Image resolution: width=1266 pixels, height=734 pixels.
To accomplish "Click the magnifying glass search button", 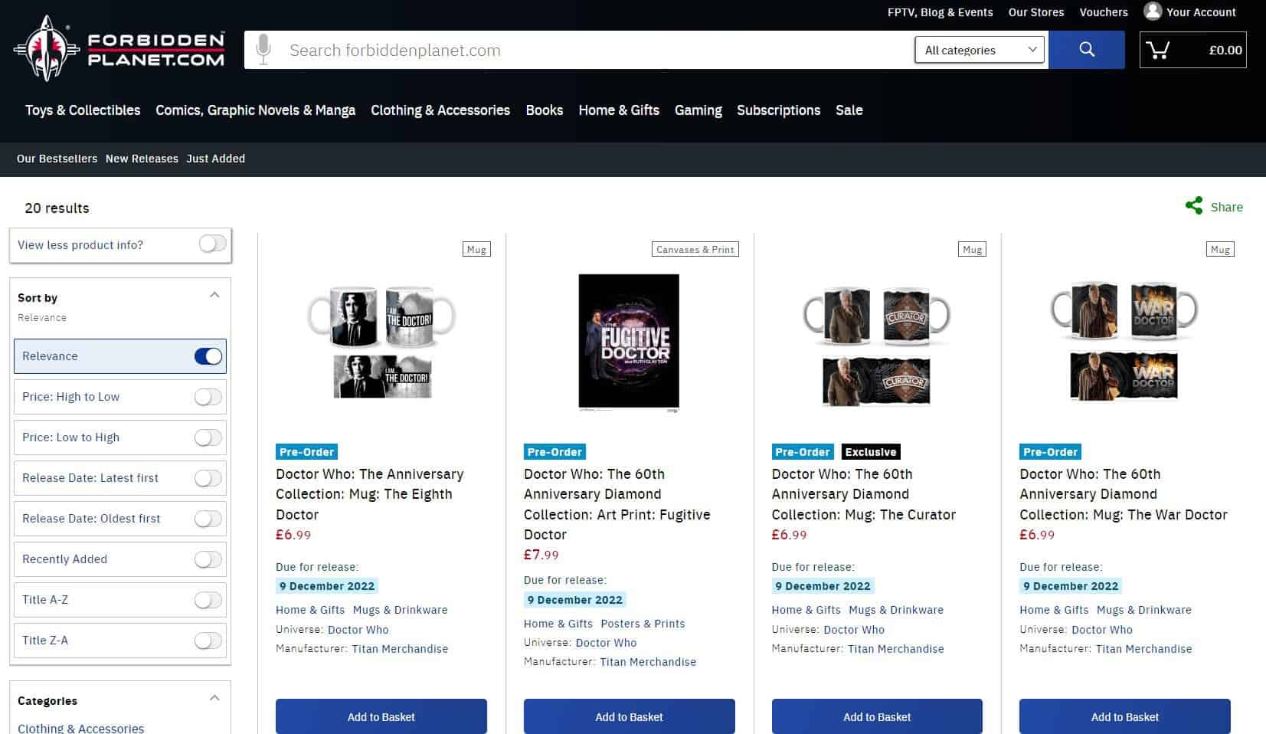I will point(1086,50).
